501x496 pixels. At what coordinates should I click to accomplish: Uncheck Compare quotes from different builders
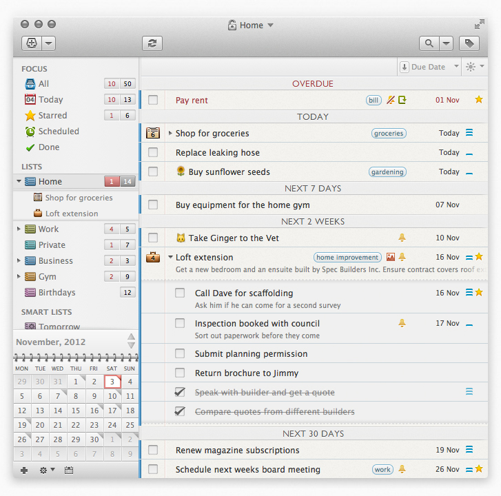(180, 411)
